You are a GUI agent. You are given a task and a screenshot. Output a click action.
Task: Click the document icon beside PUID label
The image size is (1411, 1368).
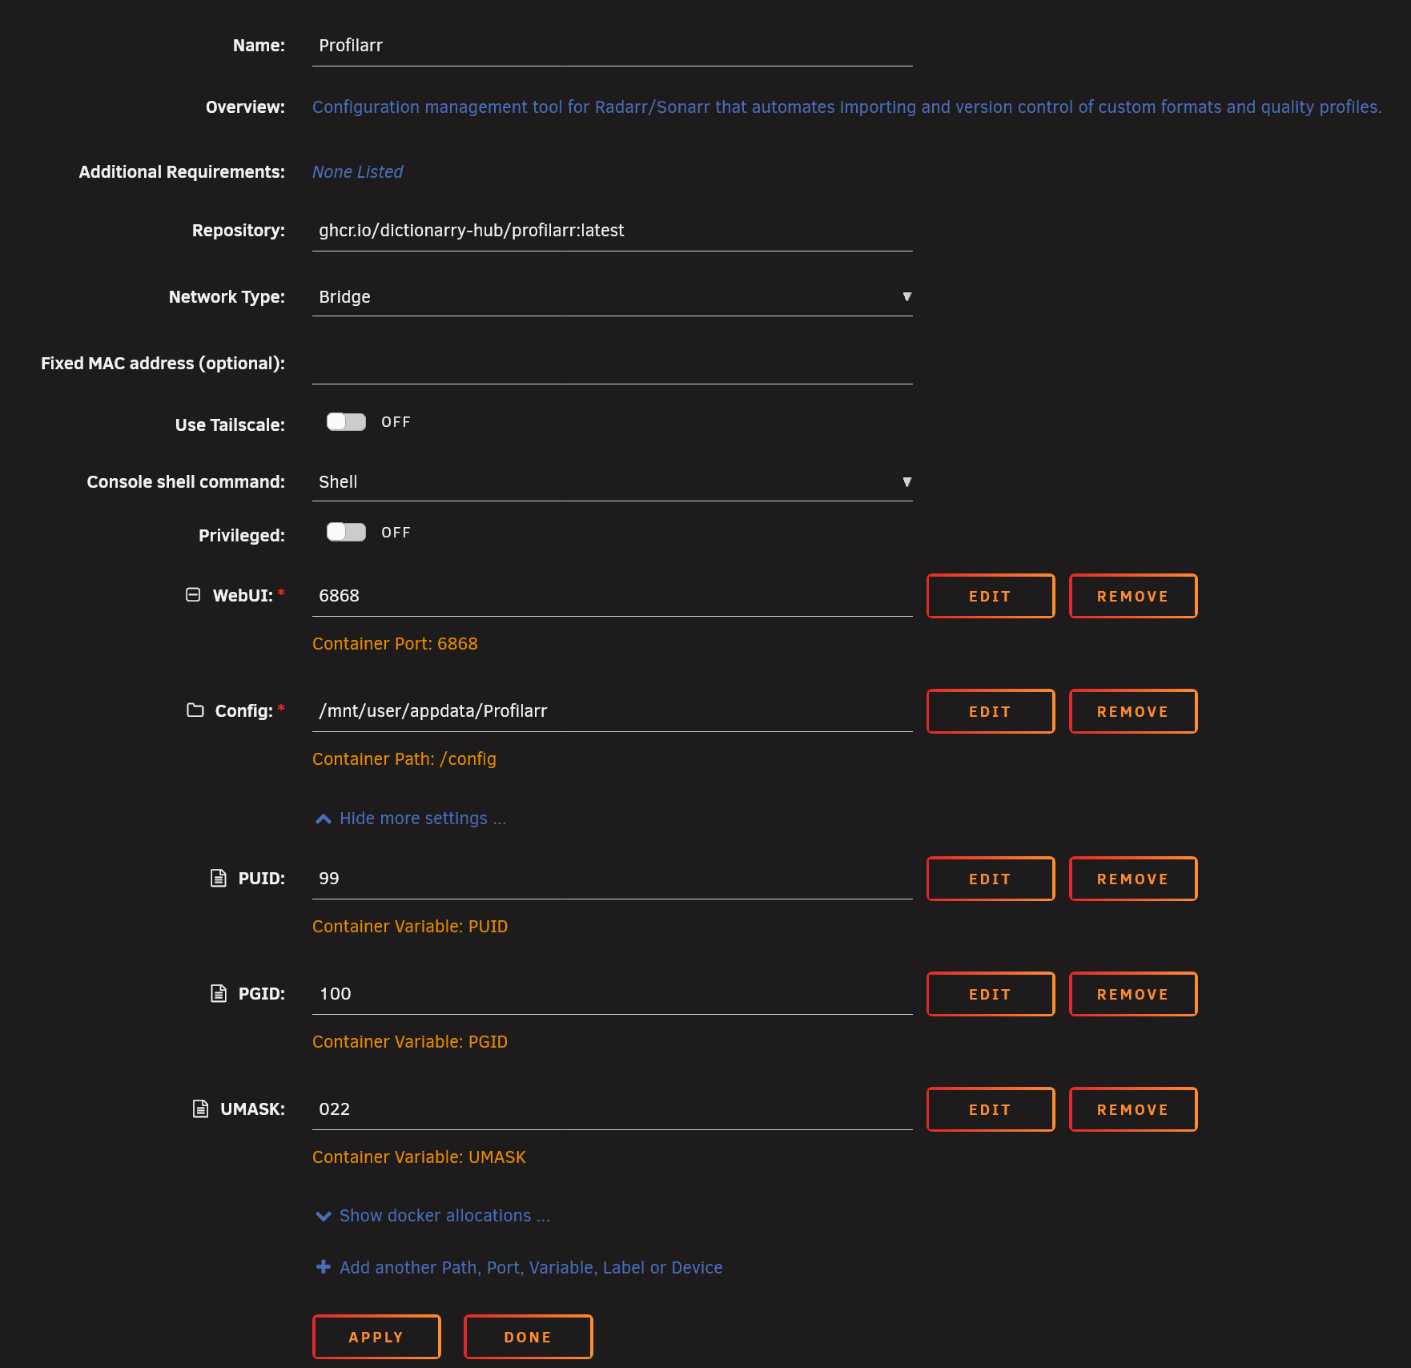click(x=219, y=878)
